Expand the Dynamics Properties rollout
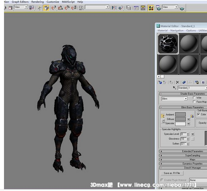The image size is (207, 191). click(183, 163)
